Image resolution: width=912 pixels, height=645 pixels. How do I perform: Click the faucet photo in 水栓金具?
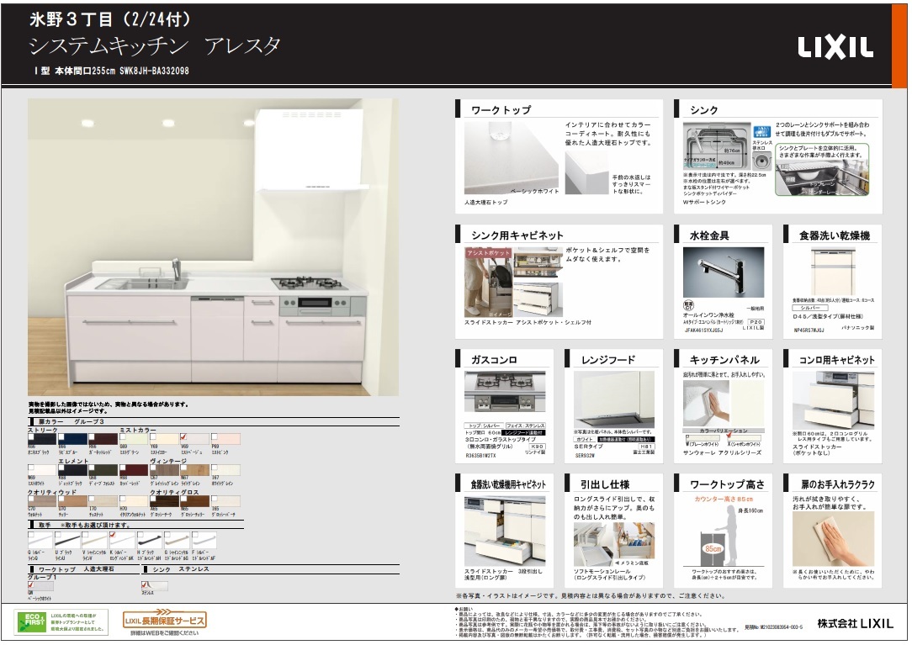tap(723, 272)
